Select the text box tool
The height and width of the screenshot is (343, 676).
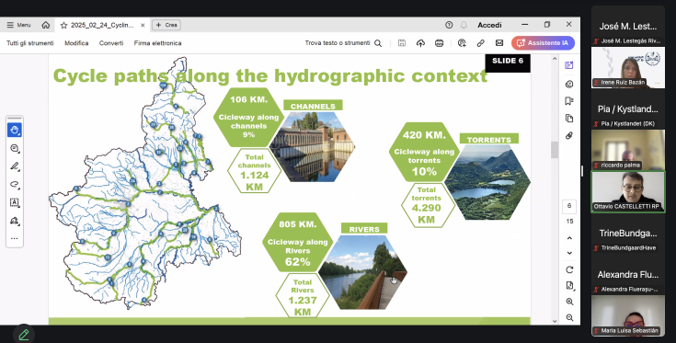click(15, 202)
